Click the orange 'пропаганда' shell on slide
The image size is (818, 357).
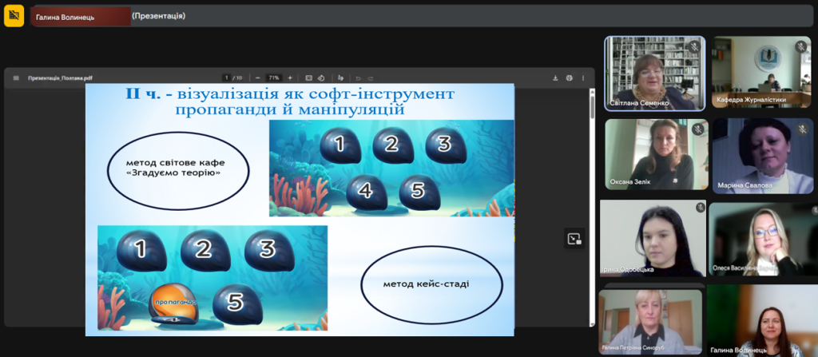pos(177,305)
